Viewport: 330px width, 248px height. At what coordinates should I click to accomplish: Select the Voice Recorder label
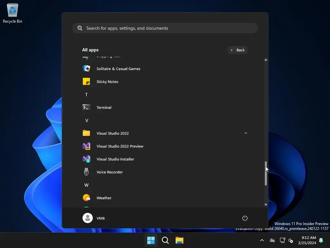pos(110,172)
